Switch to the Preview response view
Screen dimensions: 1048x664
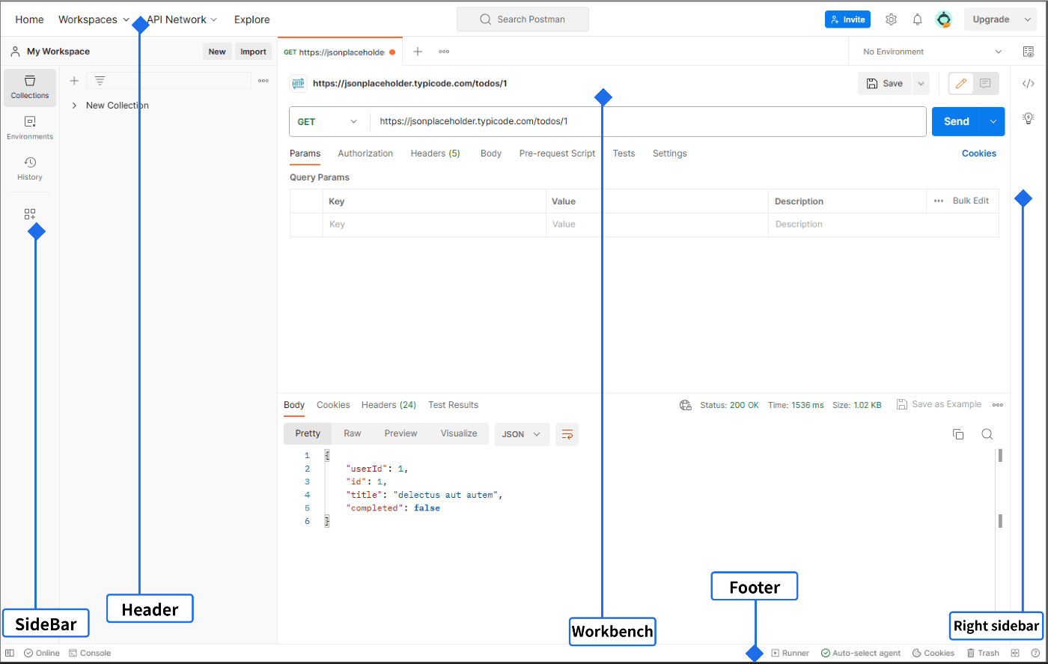pos(400,433)
